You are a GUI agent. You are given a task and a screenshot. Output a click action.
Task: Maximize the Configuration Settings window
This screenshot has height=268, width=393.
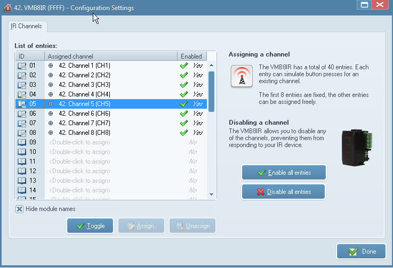(364, 4)
